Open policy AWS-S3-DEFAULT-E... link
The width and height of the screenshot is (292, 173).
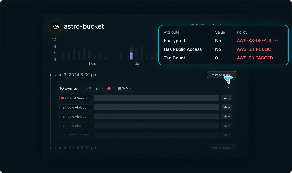coord(259,41)
